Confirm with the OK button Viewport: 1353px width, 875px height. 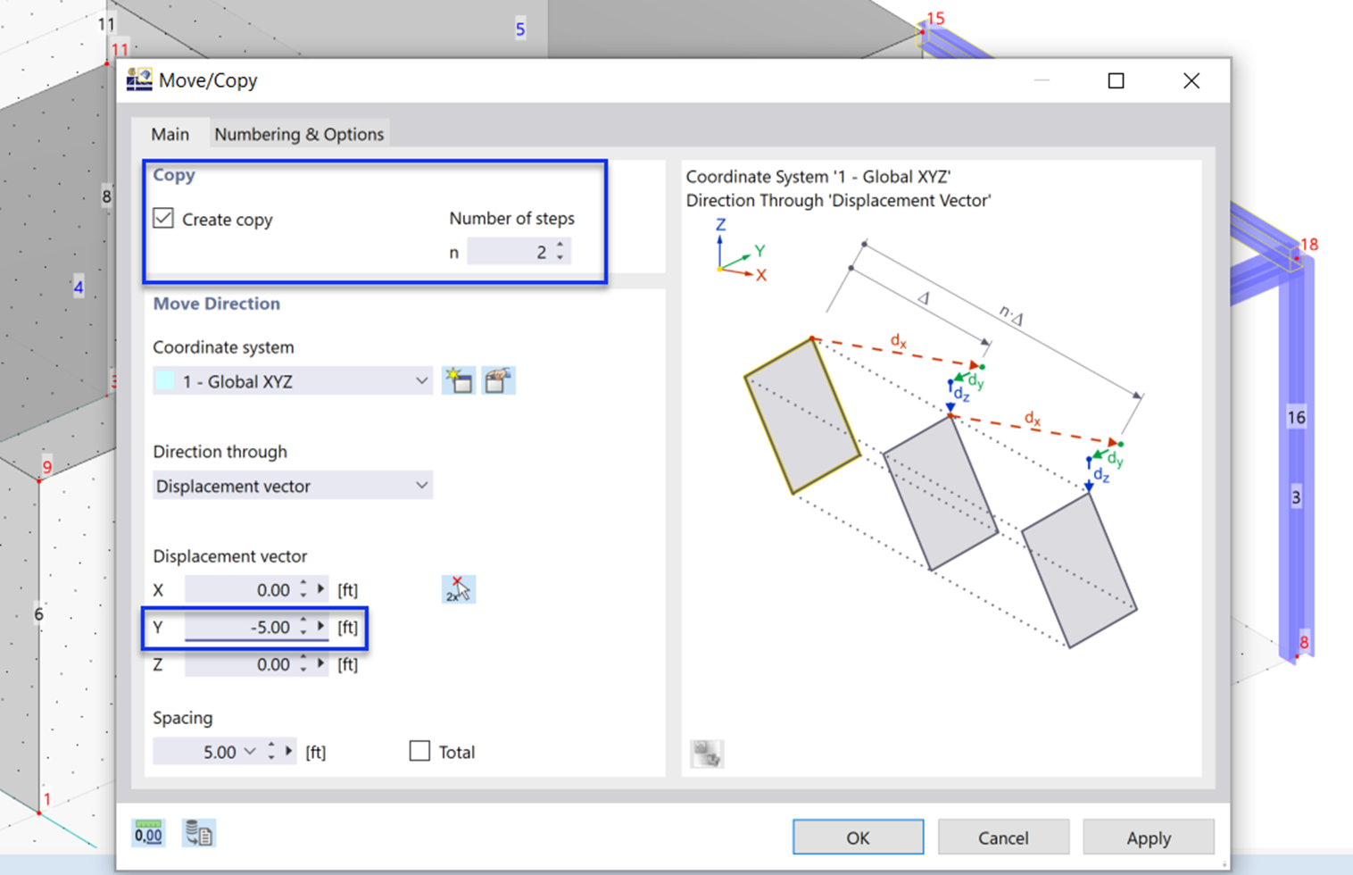pos(858,837)
